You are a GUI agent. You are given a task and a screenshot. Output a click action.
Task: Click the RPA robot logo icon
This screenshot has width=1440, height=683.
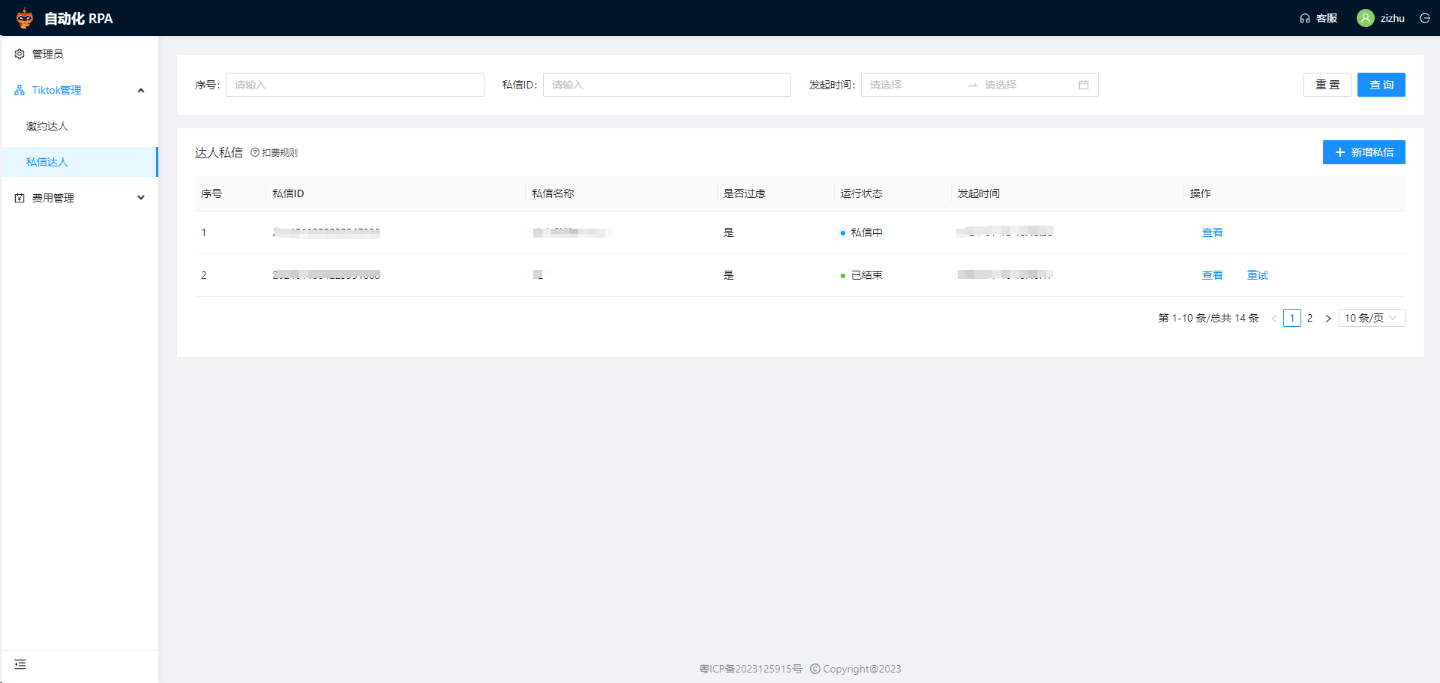25,18
